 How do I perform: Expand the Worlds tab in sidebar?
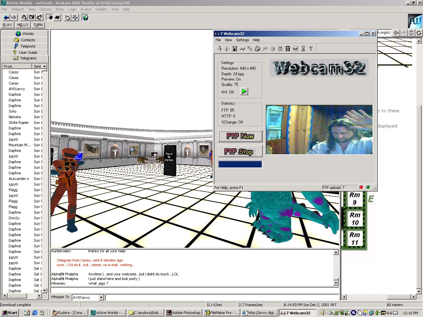(x=25, y=34)
